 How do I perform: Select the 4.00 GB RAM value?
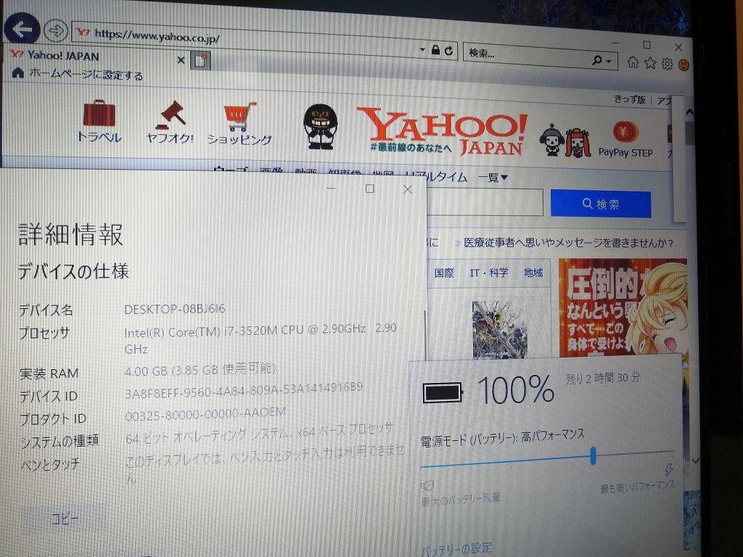click(200, 370)
